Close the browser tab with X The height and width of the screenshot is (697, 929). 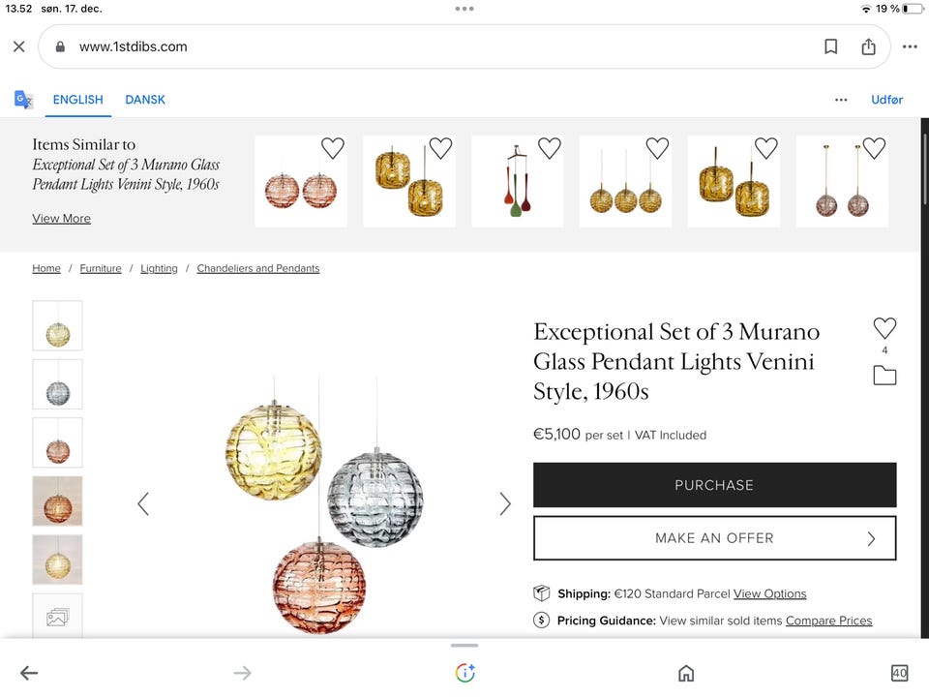coord(18,46)
